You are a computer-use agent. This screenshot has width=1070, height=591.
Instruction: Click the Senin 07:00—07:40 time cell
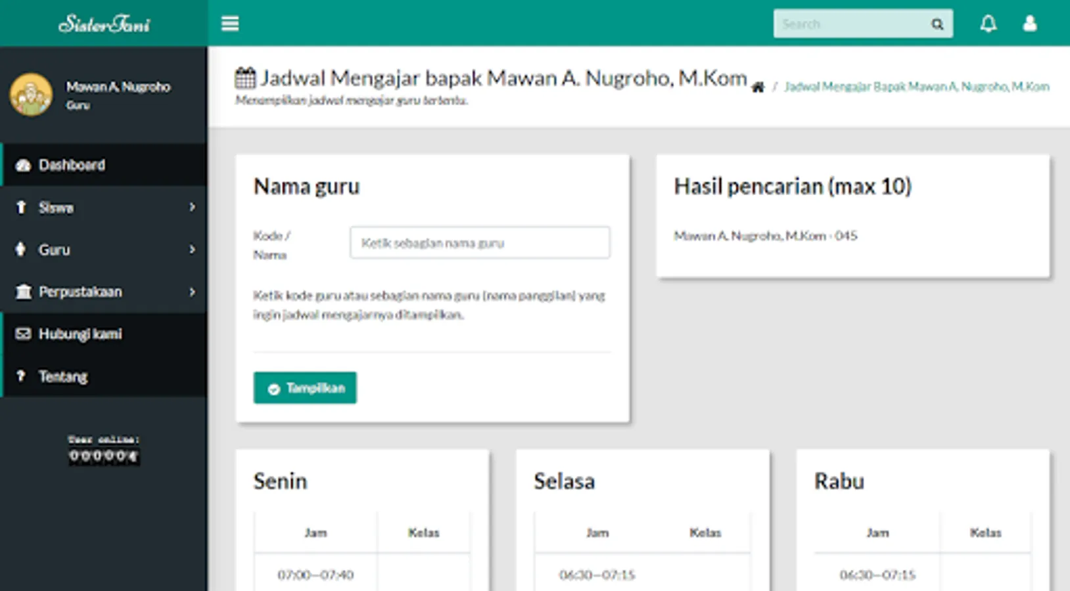click(x=315, y=575)
